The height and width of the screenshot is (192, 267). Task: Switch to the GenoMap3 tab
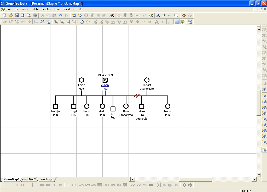pyautogui.click(x=46, y=179)
